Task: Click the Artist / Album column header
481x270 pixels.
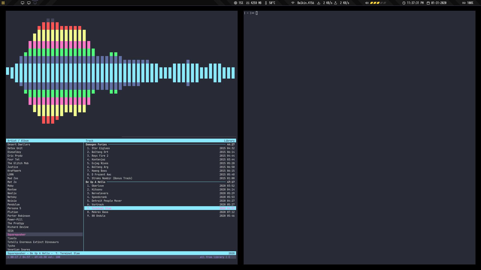Action: (x=18, y=141)
